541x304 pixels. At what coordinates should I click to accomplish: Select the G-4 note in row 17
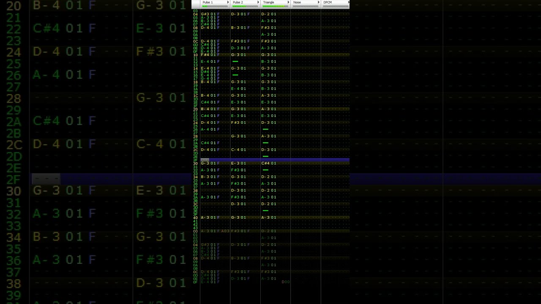tap(205, 79)
